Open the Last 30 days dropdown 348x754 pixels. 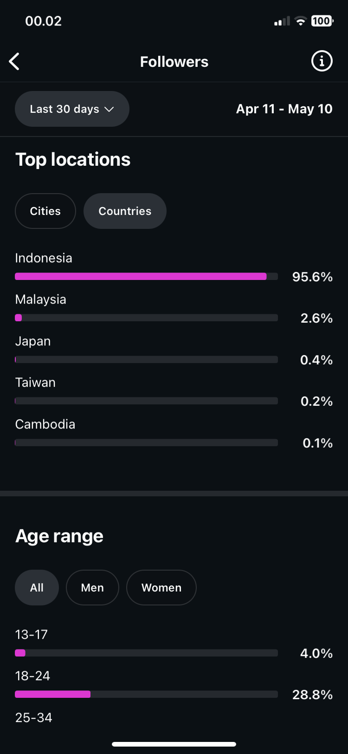pos(72,109)
